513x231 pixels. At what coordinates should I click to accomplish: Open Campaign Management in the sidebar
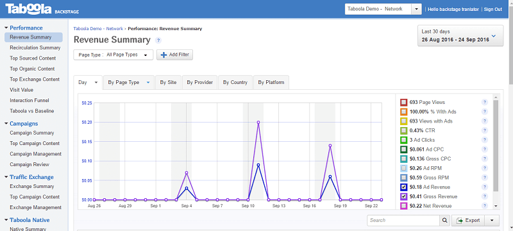pos(36,154)
